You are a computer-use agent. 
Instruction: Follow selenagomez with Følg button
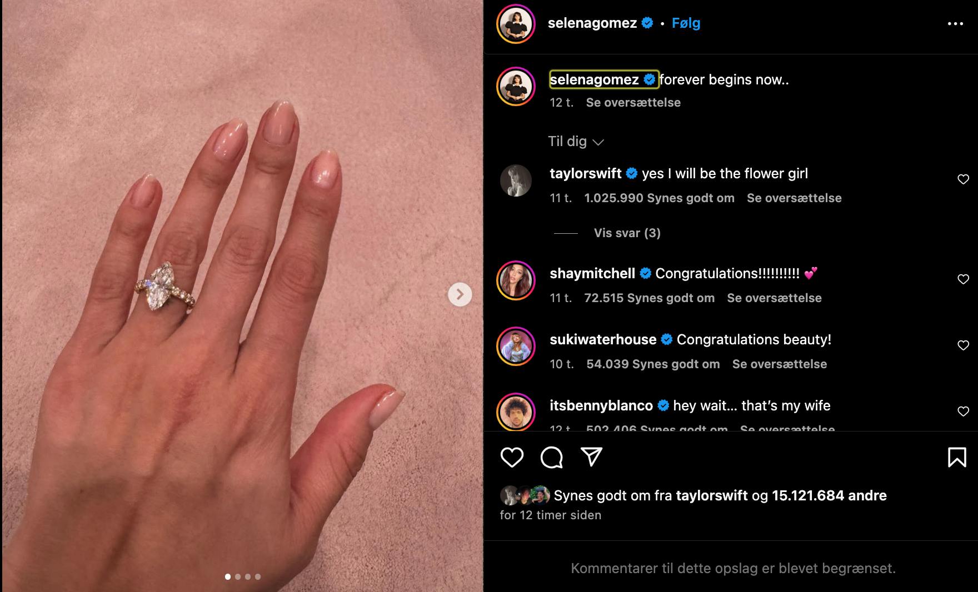point(686,23)
